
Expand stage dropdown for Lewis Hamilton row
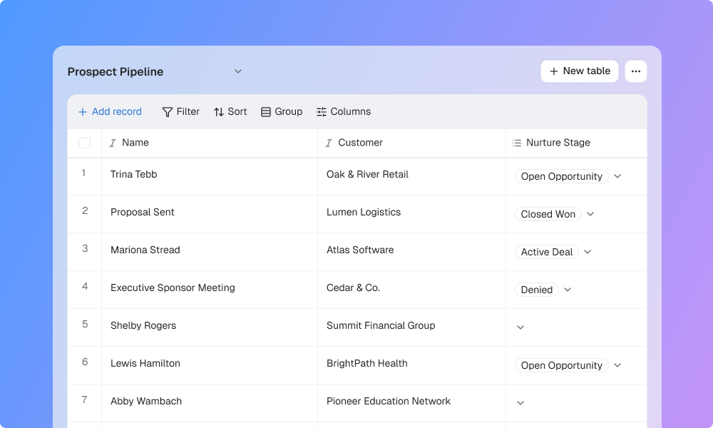pos(617,365)
